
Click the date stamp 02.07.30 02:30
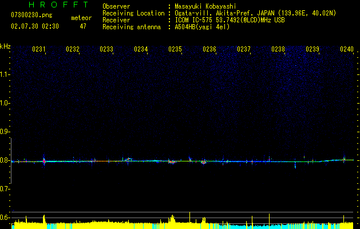tap(35, 26)
